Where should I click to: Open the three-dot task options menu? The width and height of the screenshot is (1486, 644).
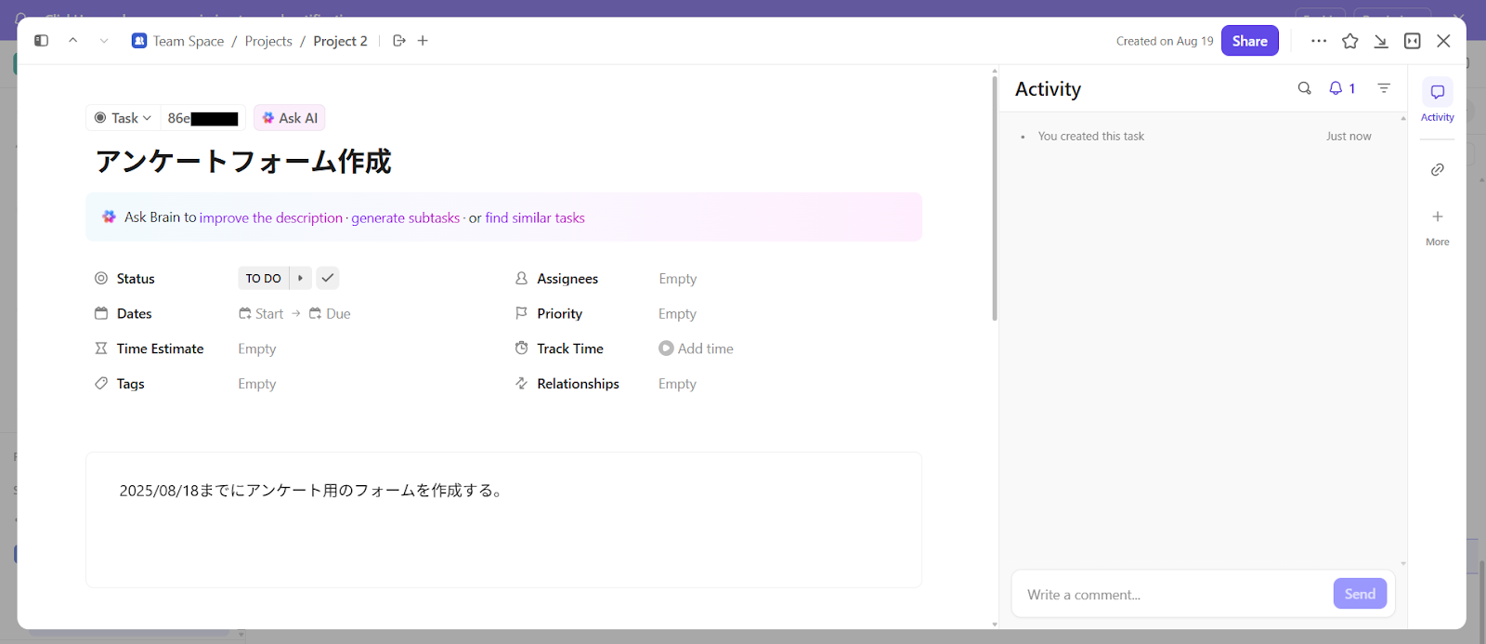[x=1319, y=41]
